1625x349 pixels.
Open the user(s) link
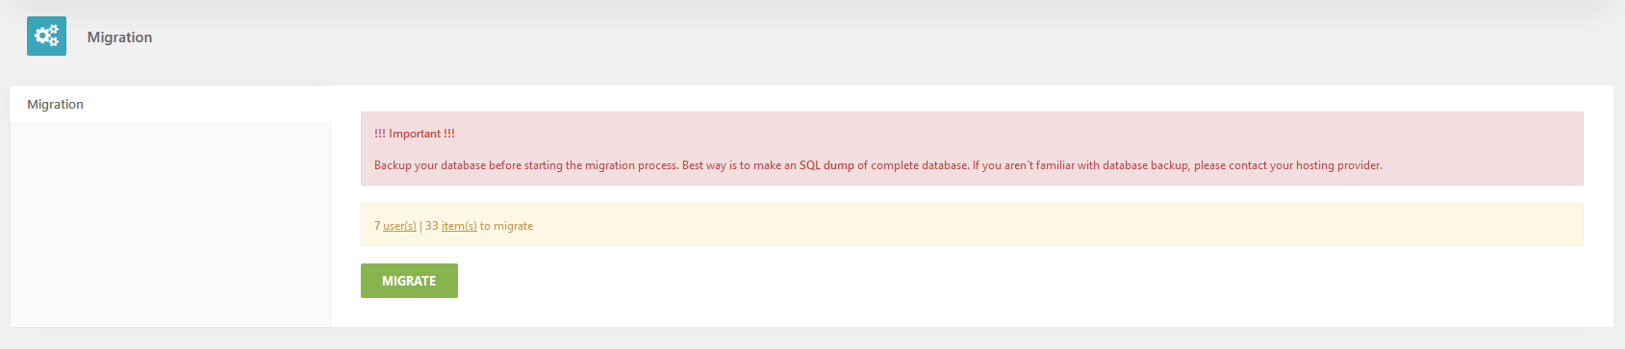tap(399, 226)
